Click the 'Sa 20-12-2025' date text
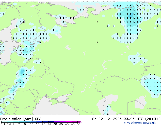The image size is (161, 125). point(107,119)
